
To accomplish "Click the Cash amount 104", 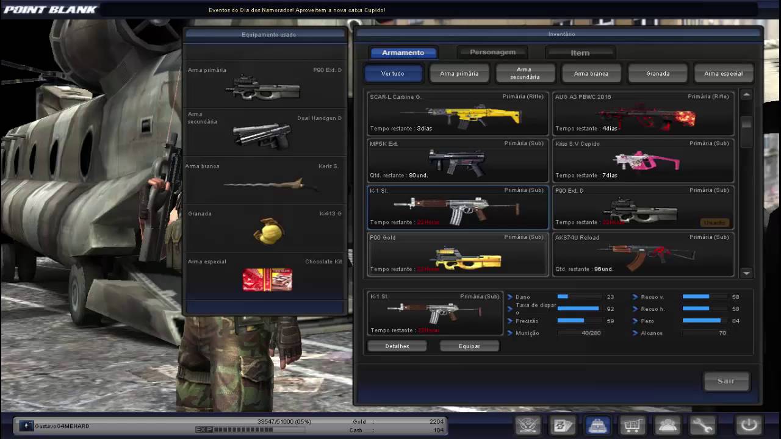I will pos(438,430).
